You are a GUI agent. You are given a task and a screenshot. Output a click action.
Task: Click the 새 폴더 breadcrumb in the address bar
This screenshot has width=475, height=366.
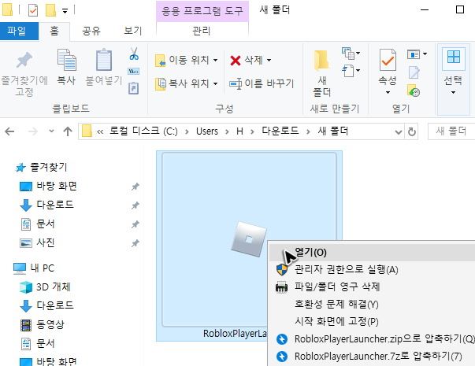pyautogui.click(x=333, y=131)
